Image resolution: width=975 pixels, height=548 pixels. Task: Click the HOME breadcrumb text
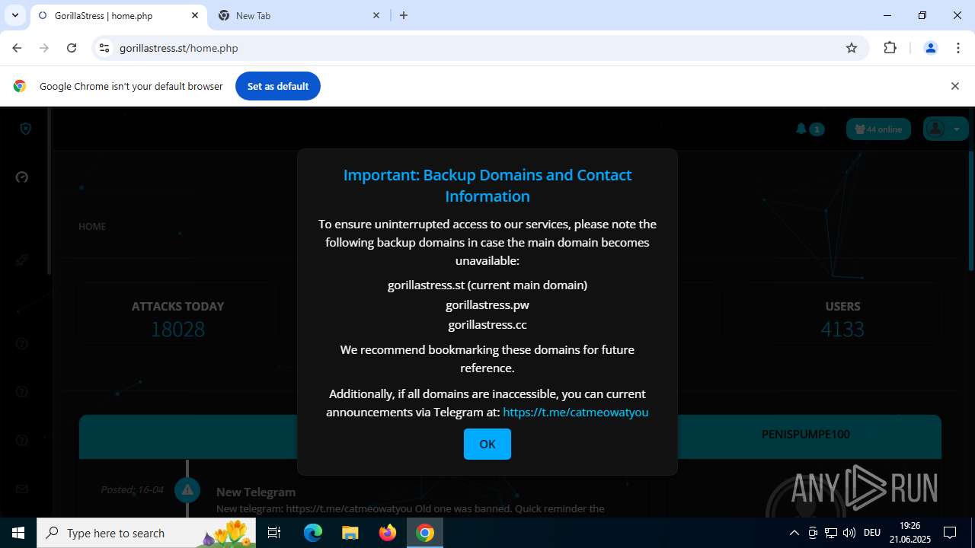pos(92,226)
